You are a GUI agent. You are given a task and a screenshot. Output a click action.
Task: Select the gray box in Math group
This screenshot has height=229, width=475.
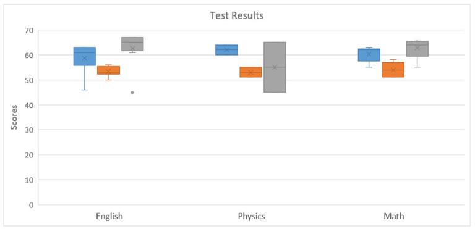tap(417, 49)
